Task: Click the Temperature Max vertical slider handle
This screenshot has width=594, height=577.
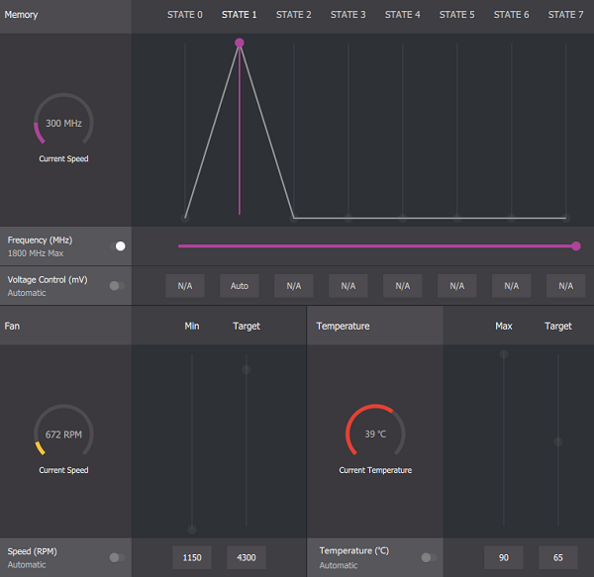Action: [x=504, y=353]
